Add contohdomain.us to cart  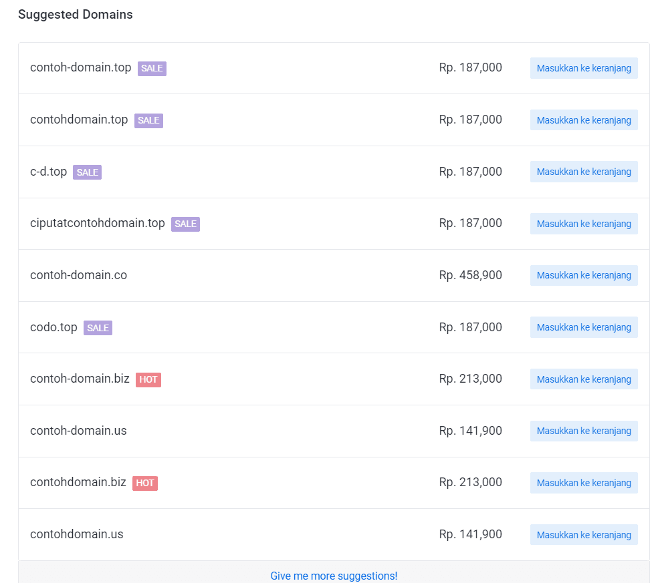pos(583,535)
